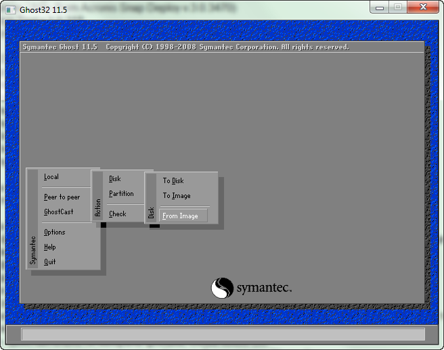Image resolution: width=444 pixels, height=350 pixels.
Task: Select Peer to peer option
Action: 62,197
